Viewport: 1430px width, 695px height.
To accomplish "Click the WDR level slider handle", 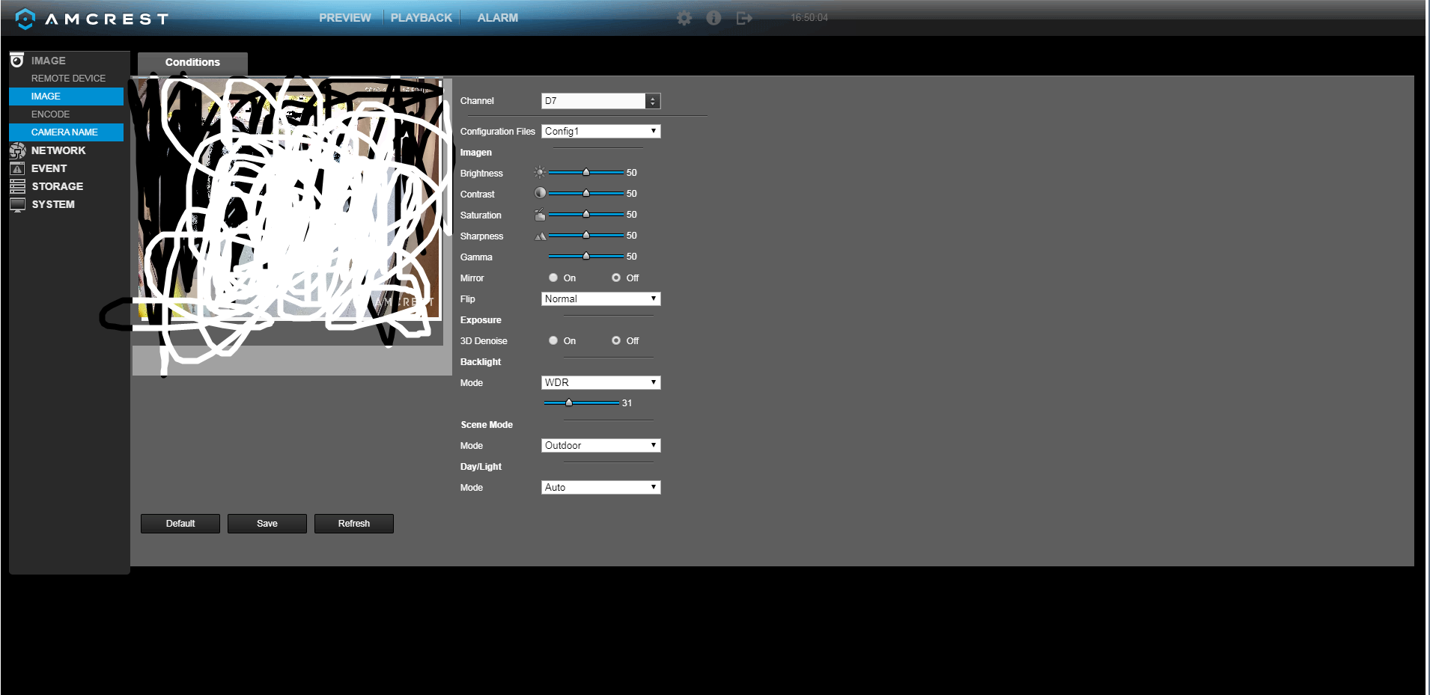I will 569,402.
